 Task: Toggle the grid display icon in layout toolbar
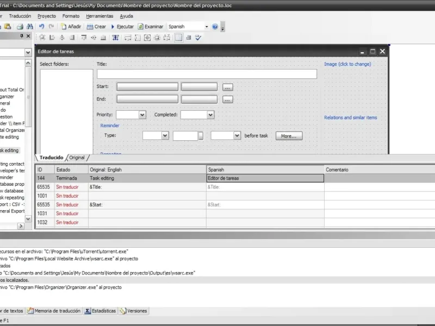178,37
